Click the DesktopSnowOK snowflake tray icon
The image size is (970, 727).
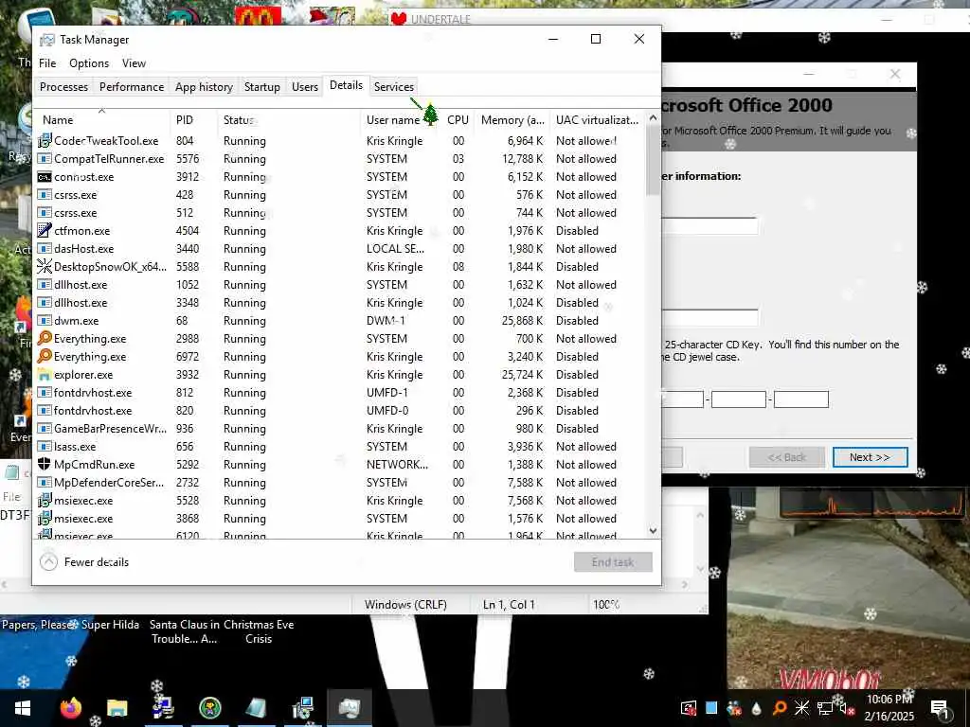801,708
